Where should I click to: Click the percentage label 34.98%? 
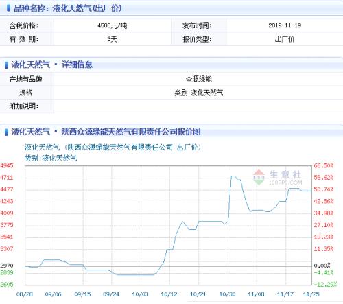[324, 213]
